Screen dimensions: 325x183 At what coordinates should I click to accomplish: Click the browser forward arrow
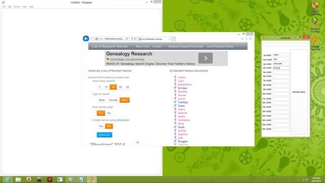tap(92, 39)
